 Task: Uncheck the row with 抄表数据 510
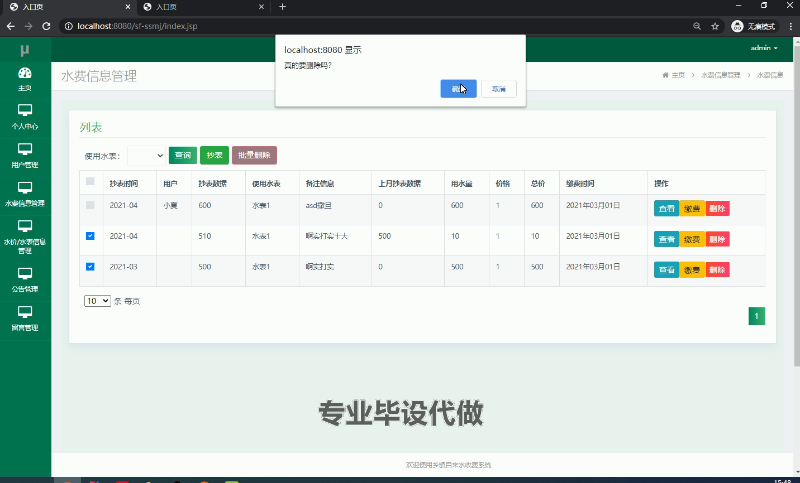[91, 236]
